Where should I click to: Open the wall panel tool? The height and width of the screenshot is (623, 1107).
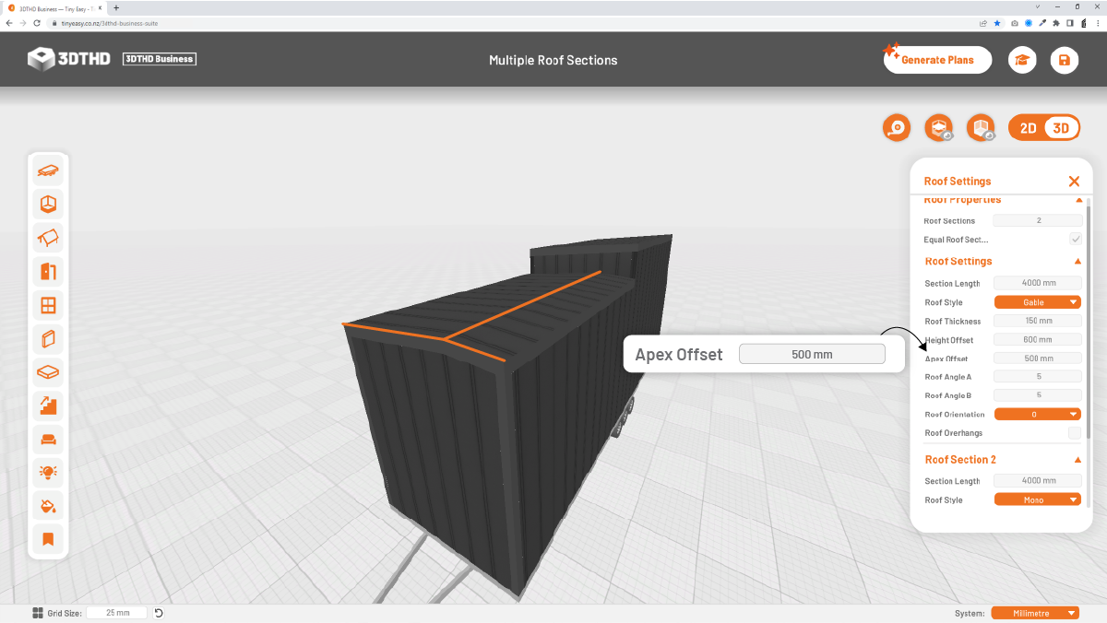tap(49, 338)
